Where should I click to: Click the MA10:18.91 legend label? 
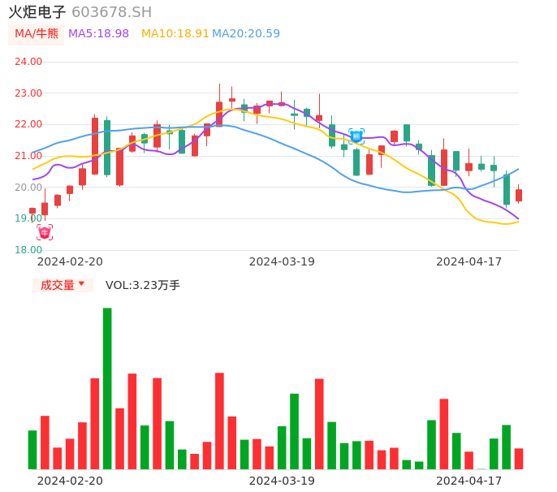pos(175,33)
